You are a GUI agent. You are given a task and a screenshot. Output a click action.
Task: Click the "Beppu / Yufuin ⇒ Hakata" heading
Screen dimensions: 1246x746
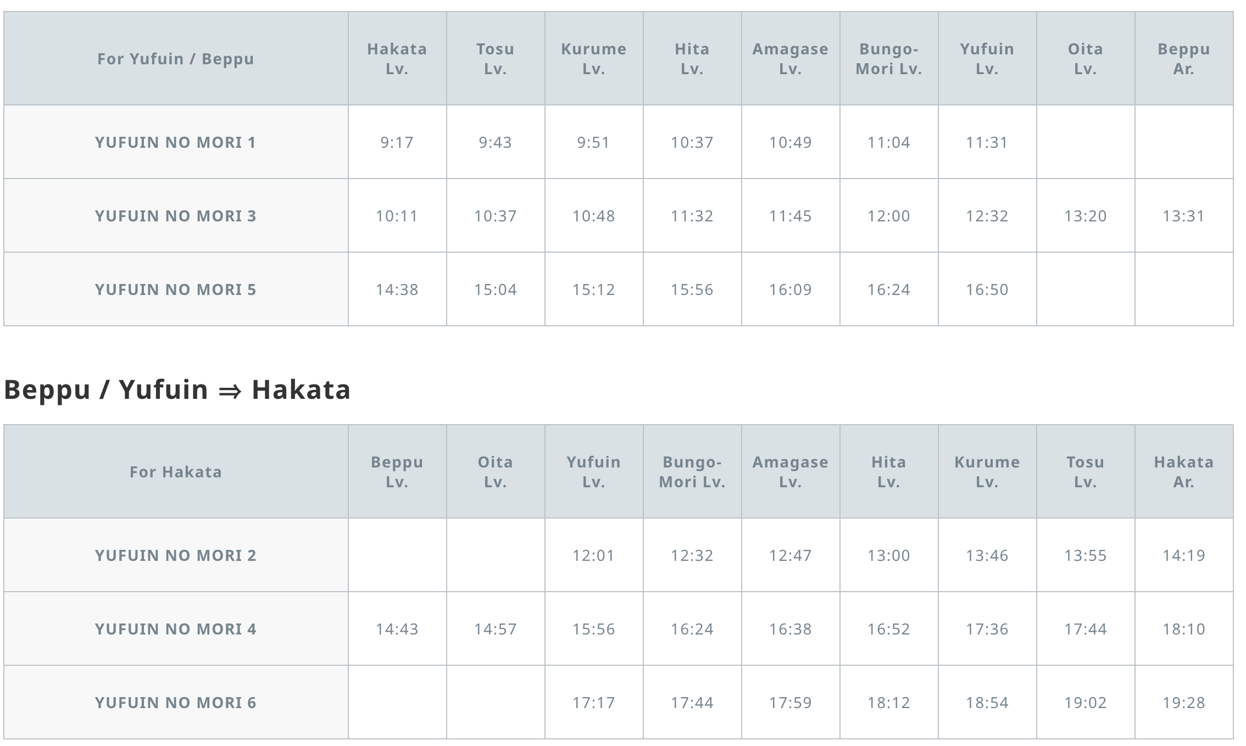click(177, 389)
